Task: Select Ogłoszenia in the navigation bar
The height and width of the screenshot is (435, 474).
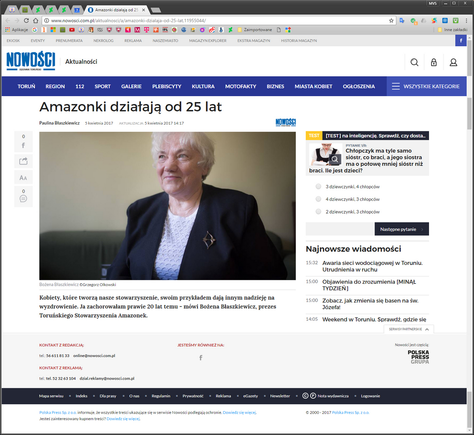Action: click(x=359, y=86)
